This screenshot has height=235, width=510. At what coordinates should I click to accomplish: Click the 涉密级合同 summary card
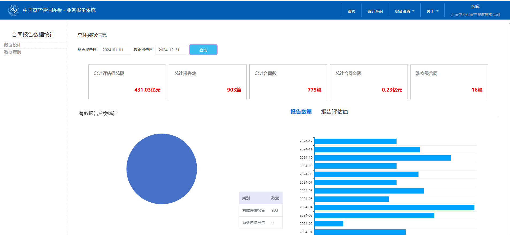(x=449, y=82)
